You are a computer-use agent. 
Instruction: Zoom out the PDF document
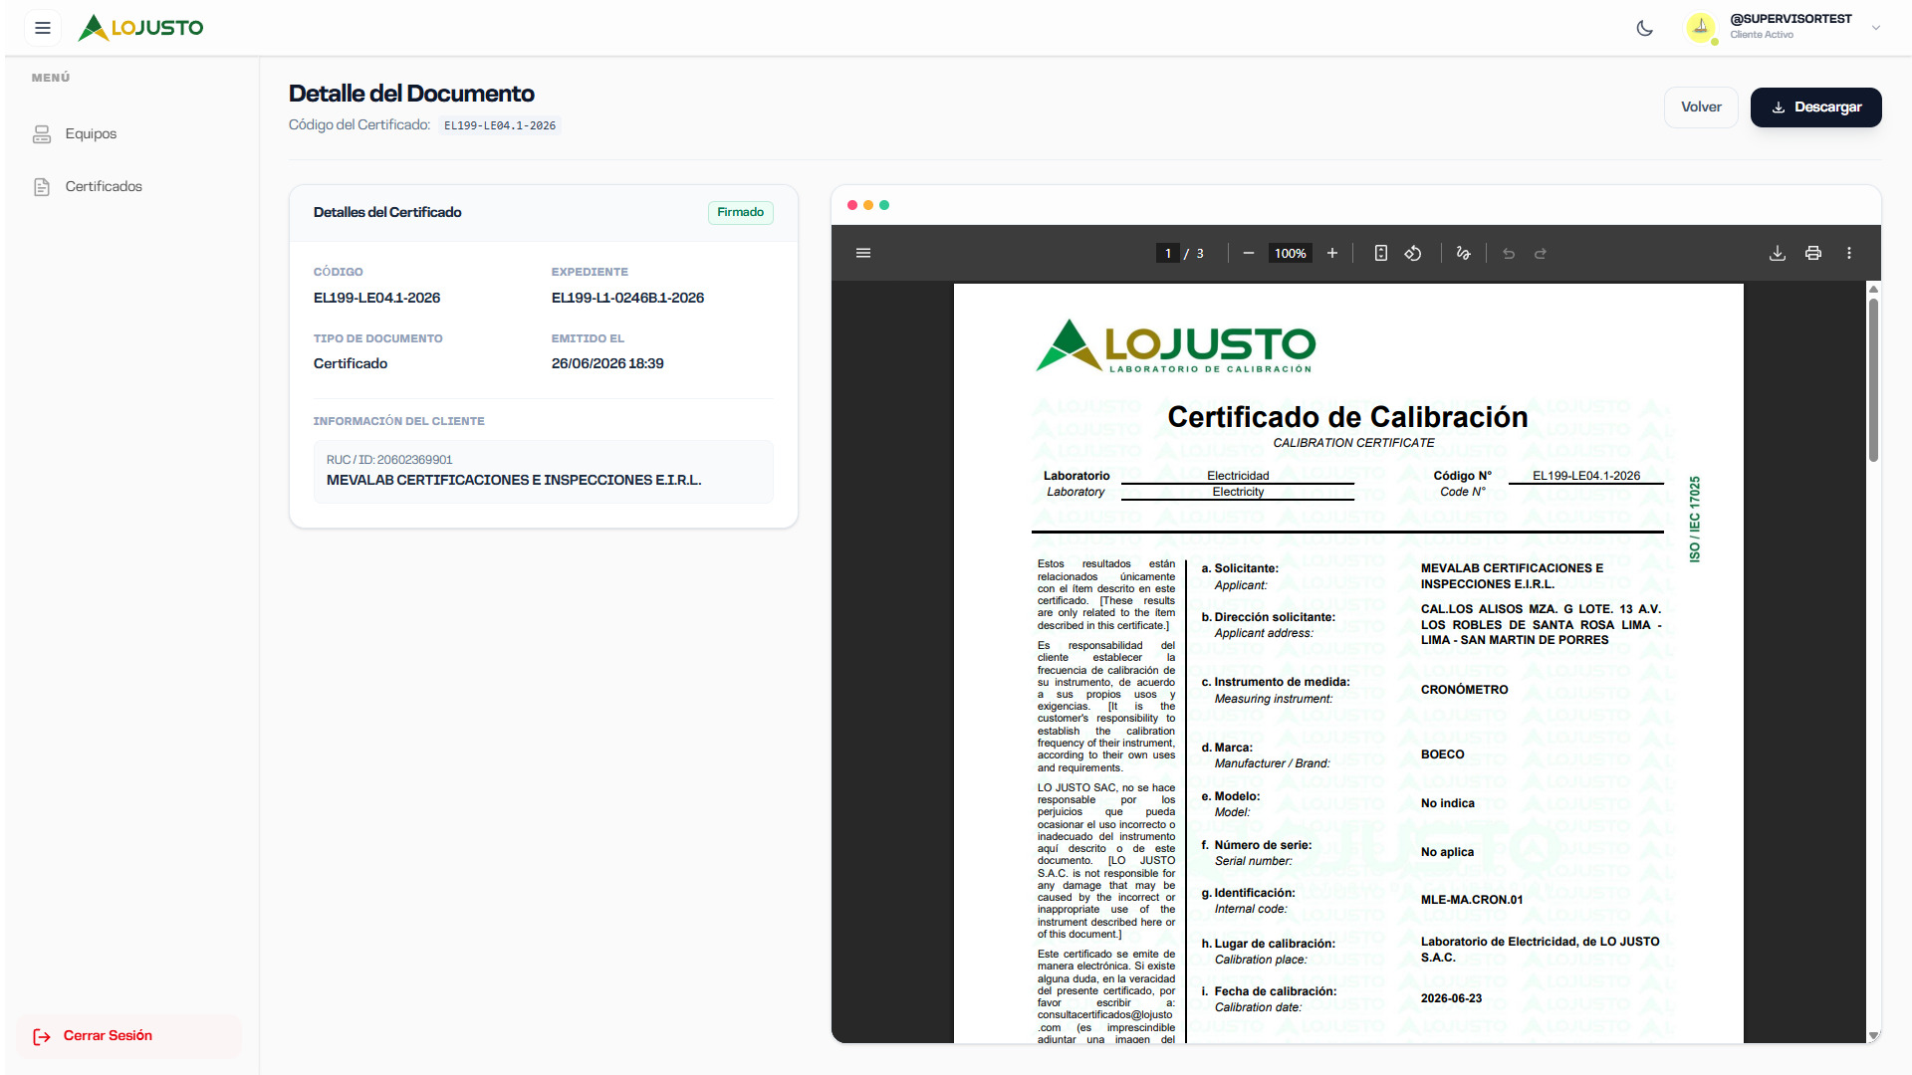coord(1248,253)
